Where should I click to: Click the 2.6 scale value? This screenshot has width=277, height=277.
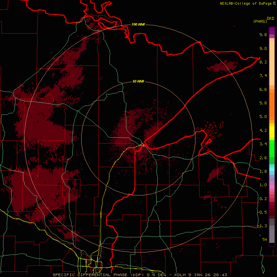point(263,158)
